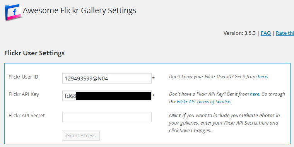Open 'here' link for finding Flickr User ID

pyautogui.click(x=263, y=77)
